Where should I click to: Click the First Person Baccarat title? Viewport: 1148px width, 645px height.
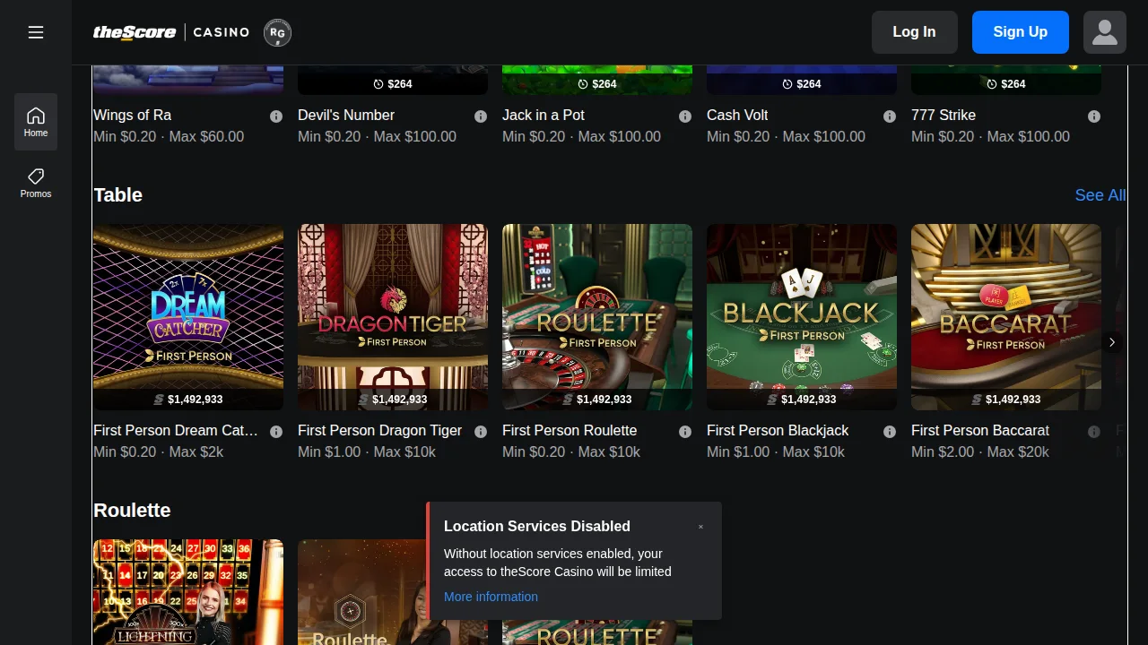click(980, 430)
